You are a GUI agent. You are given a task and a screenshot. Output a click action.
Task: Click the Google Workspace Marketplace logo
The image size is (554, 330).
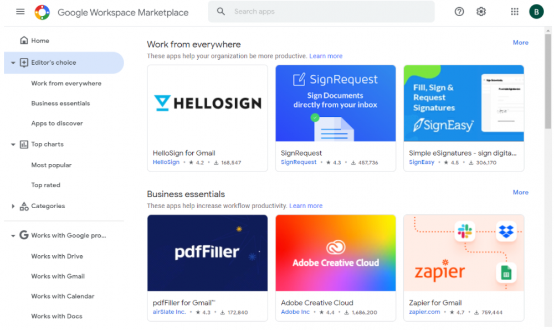(x=42, y=12)
